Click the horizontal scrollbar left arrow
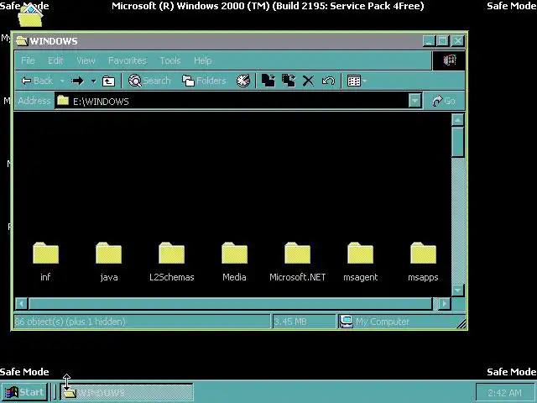Viewport: 537px width, 403px height. click(21, 304)
